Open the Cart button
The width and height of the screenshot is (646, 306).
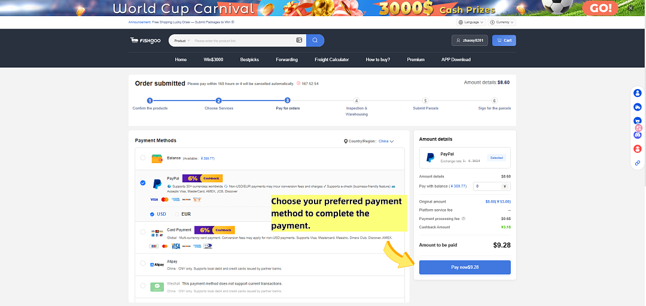point(504,41)
